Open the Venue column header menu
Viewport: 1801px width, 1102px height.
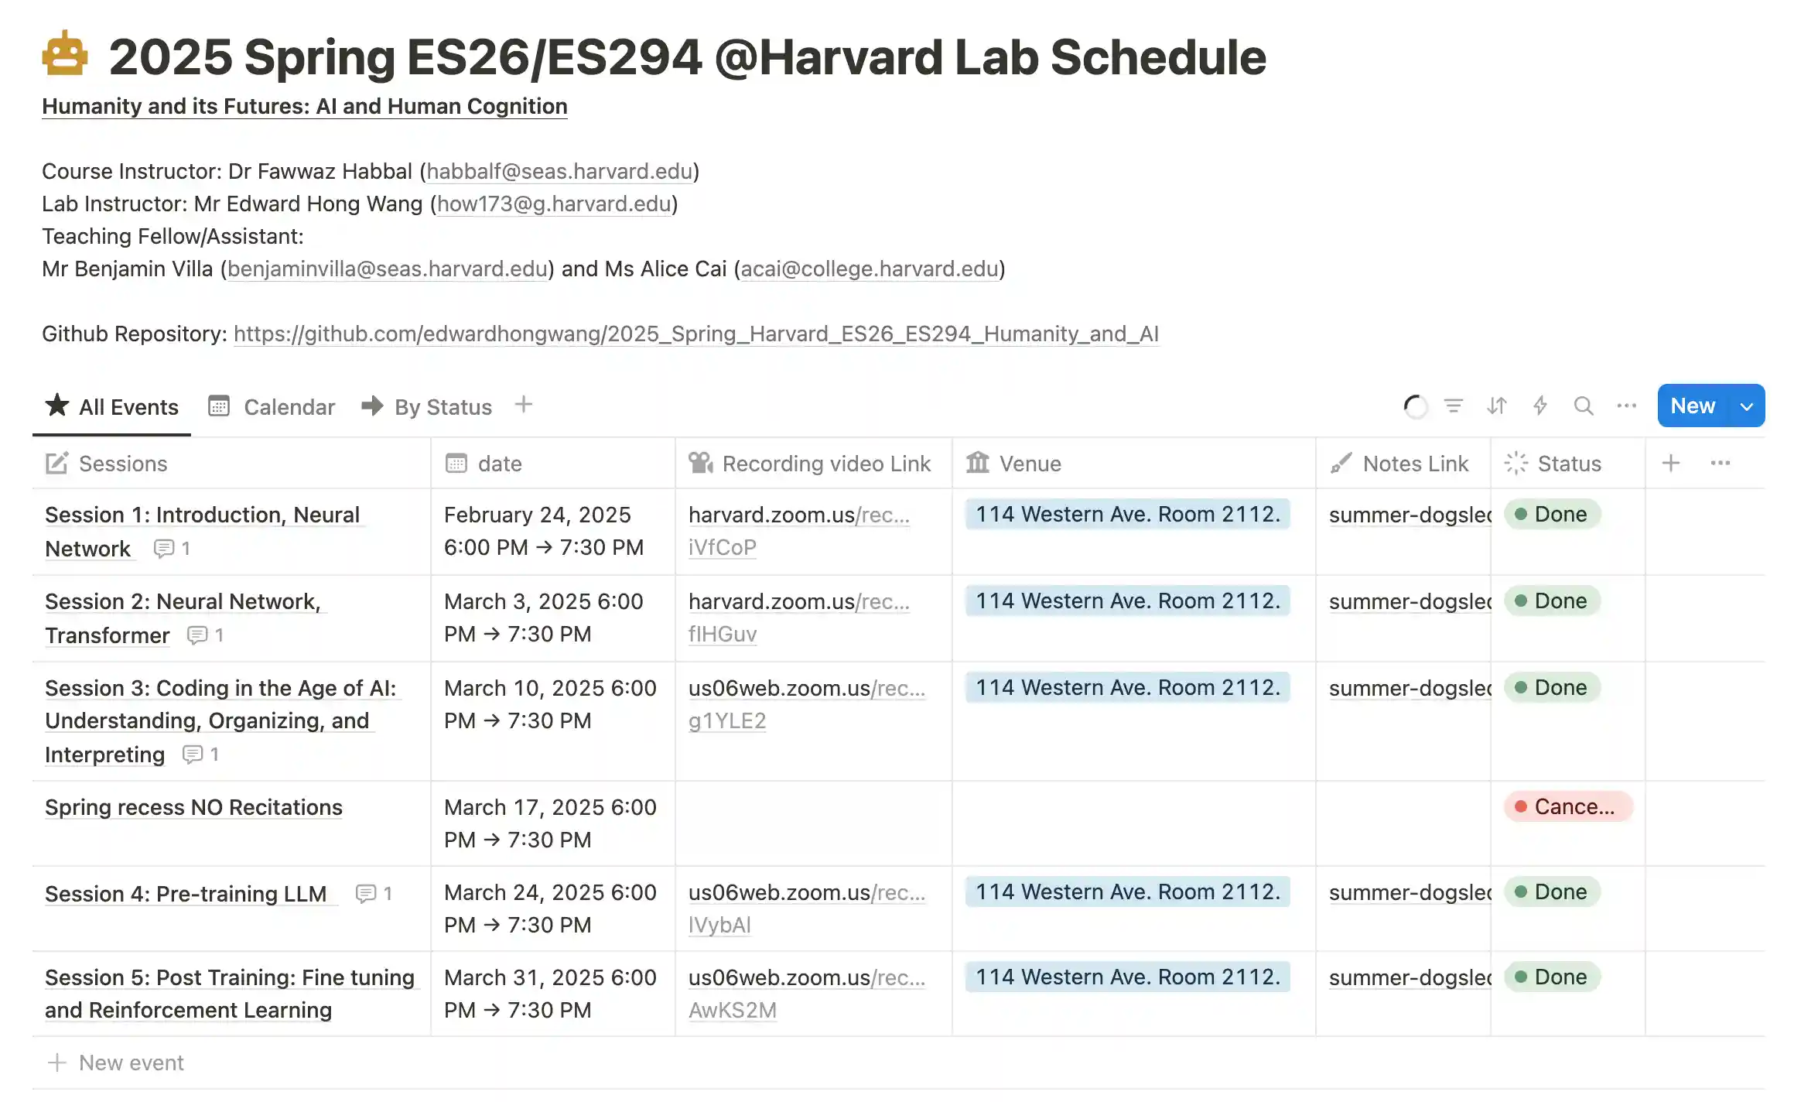pos(1029,464)
